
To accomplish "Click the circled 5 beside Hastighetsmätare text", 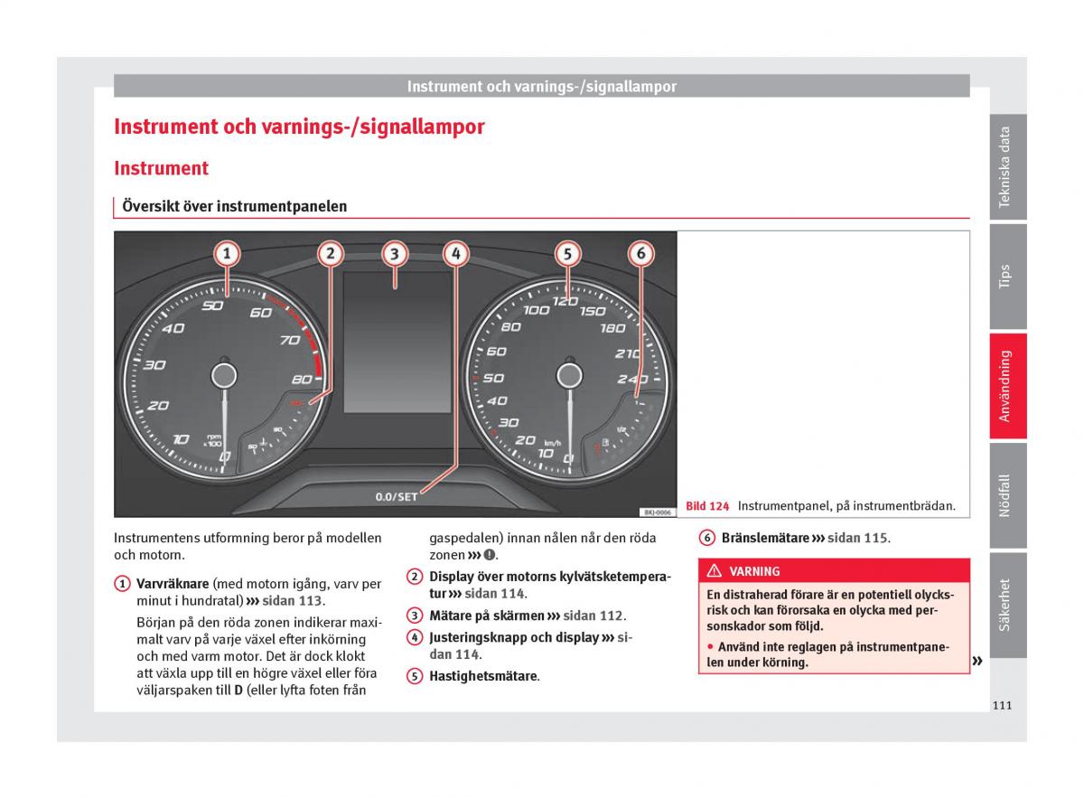I will click(415, 676).
